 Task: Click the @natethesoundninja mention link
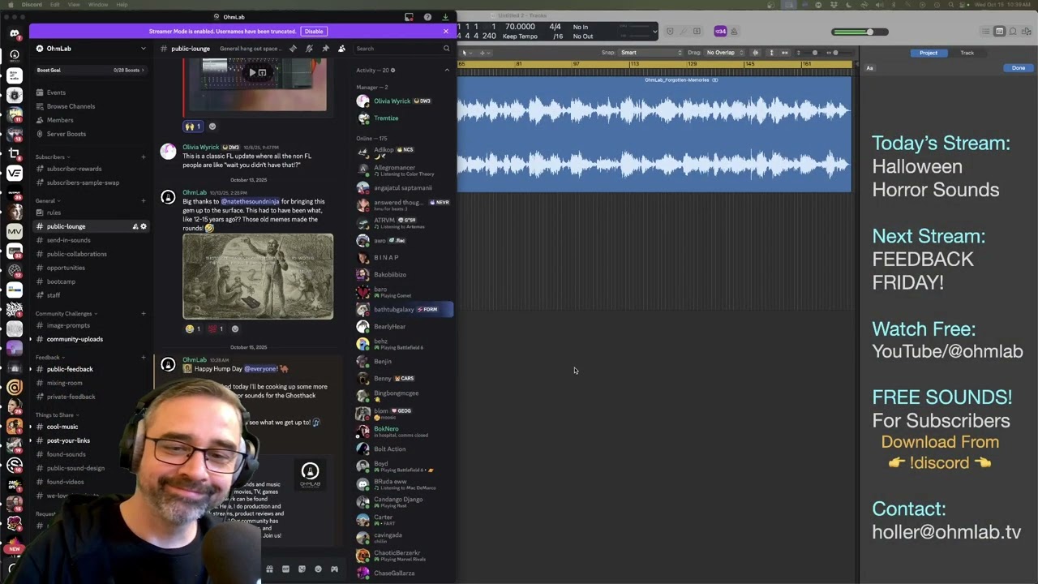point(250,201)
